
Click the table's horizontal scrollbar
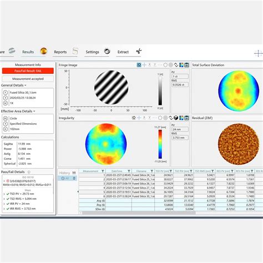(x=139, y=213)
